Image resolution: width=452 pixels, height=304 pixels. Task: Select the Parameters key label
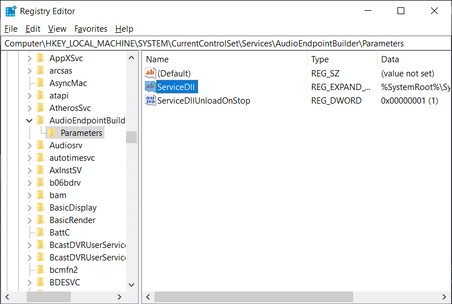(81, 132)
